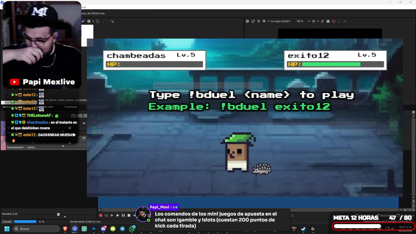The width and height of the screenshot is (416, 234).
Task: Click the Buscar taskbar search field
Action: coord(36,229)
